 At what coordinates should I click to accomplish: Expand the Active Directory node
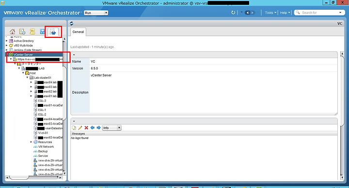[7, 41]
